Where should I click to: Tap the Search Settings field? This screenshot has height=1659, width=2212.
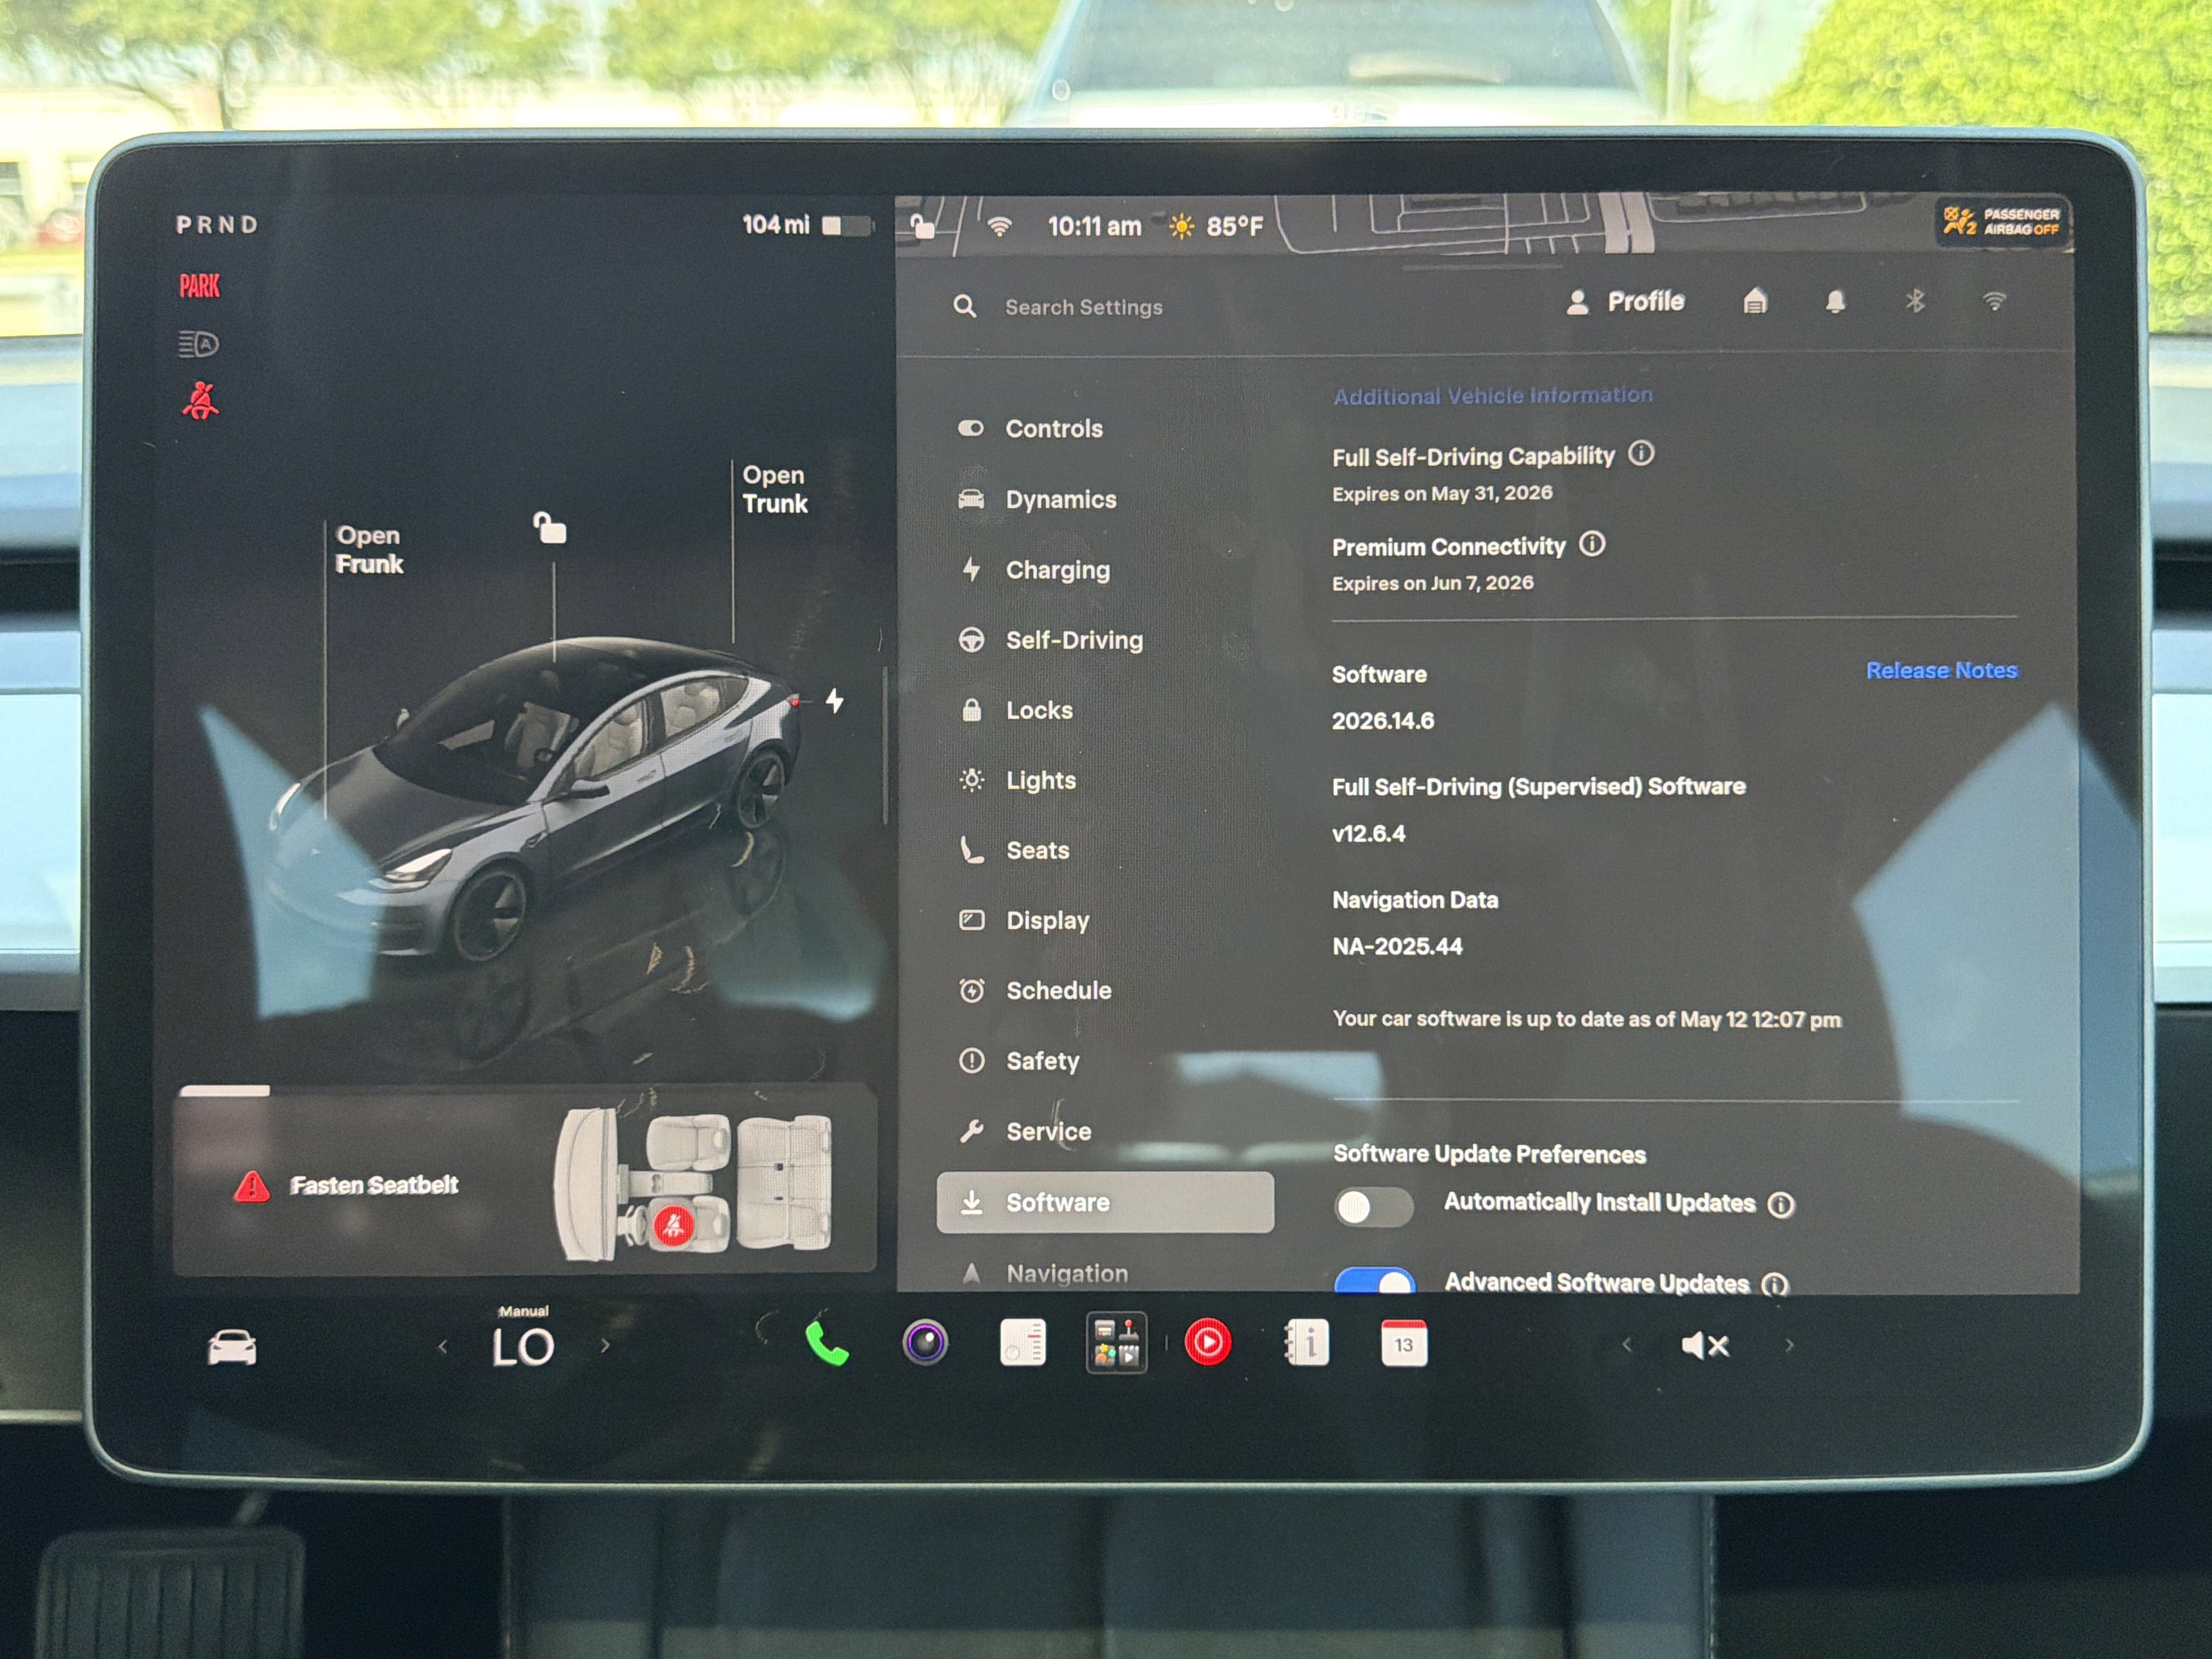click(x=1083, y=307)
